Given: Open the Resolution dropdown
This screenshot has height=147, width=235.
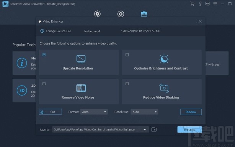Looking at the screenshot, I should [144, 112].
